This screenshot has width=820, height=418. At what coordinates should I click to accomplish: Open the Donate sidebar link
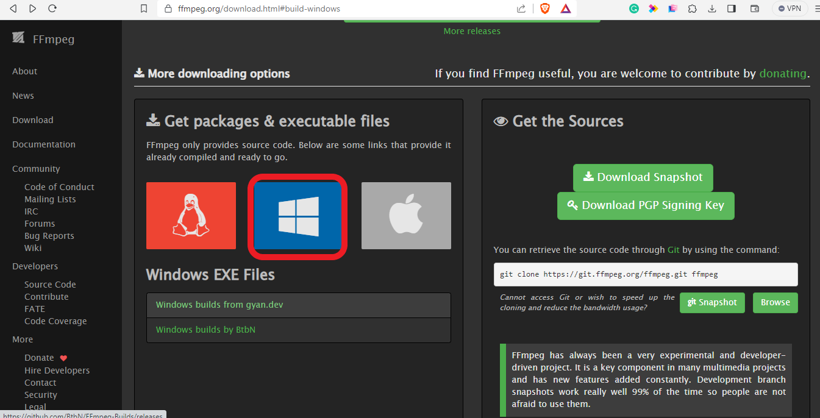(46, 358)
